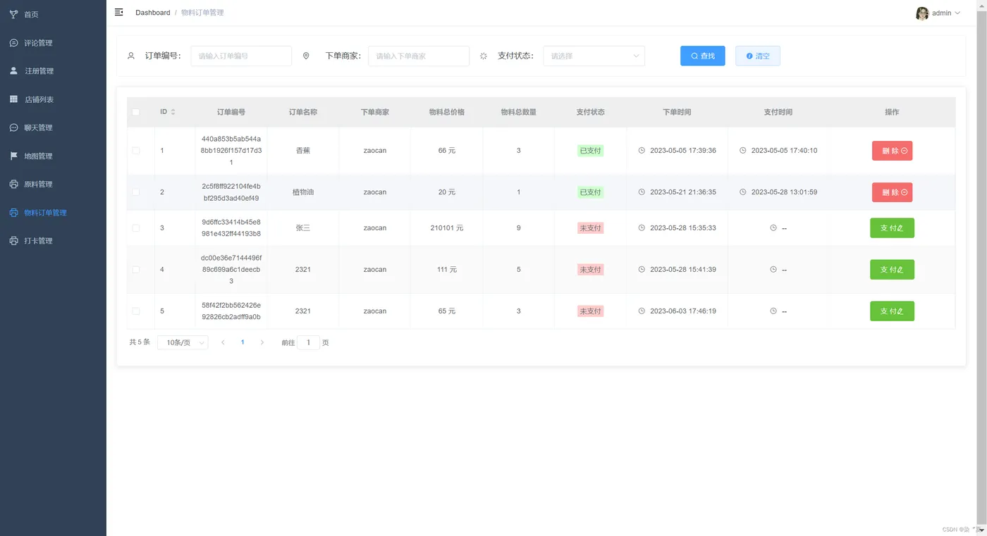Click the location pin icon before 下单商家
Image resolution: width=987 pixels, height=536 pixels.
coord(306,56)
